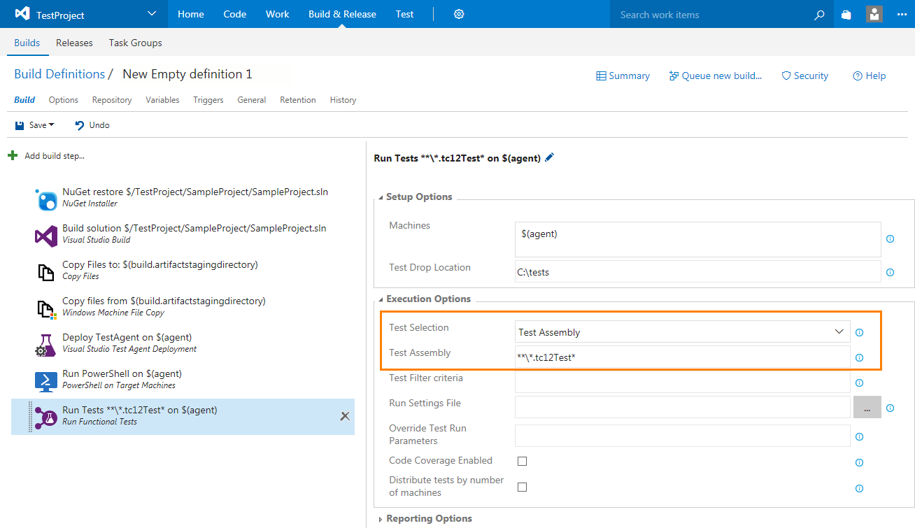Click the info icon next to Machines

coord(890,239)
